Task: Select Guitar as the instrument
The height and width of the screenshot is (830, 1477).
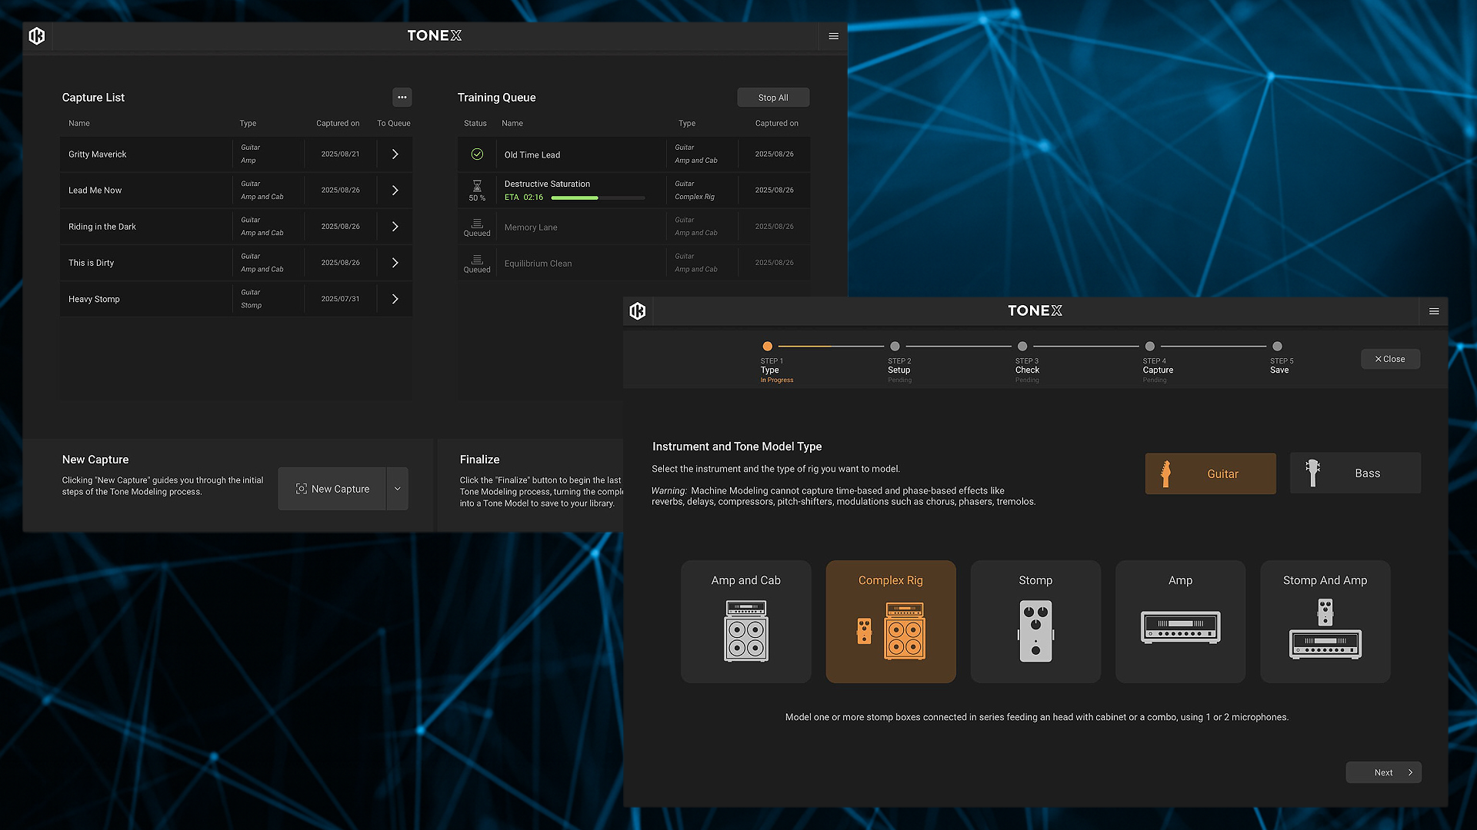Action: coord(1211,473)
